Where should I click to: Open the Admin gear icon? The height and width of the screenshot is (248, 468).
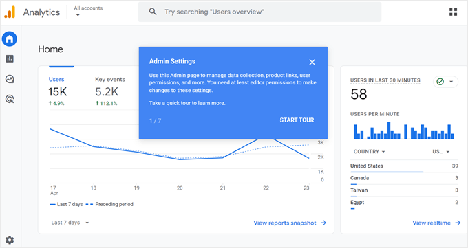pyautogui.click(x=10, y=240)
